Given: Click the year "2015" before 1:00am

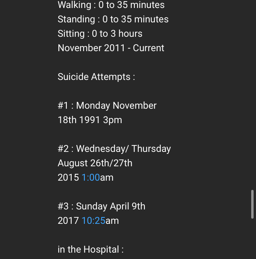Looking at the screenshot, I should [68, 177].
